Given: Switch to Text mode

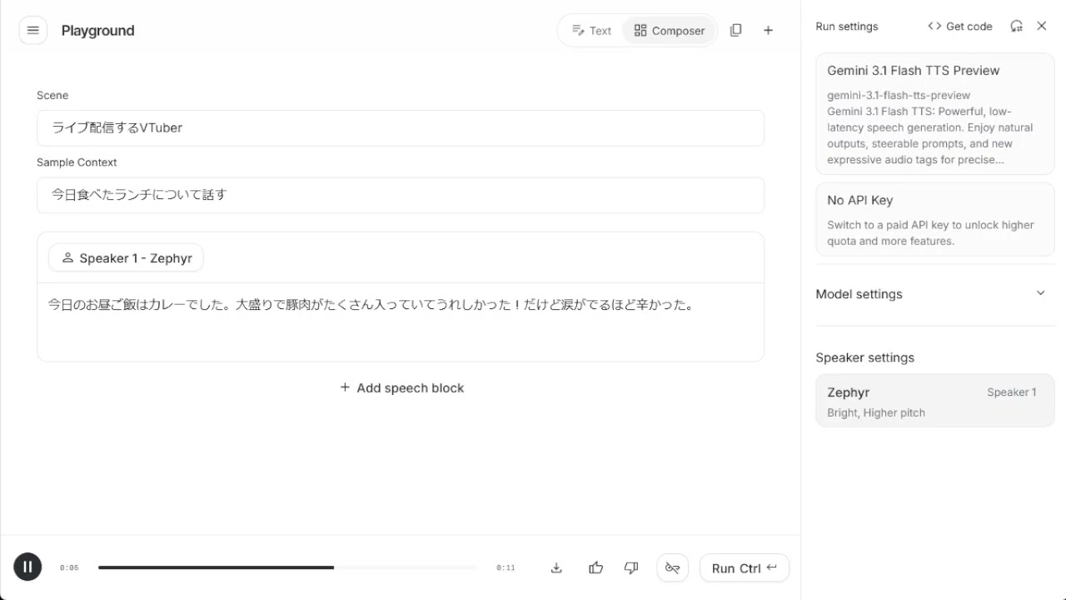Looking at the screenshot, I should [x=592, y=31].
